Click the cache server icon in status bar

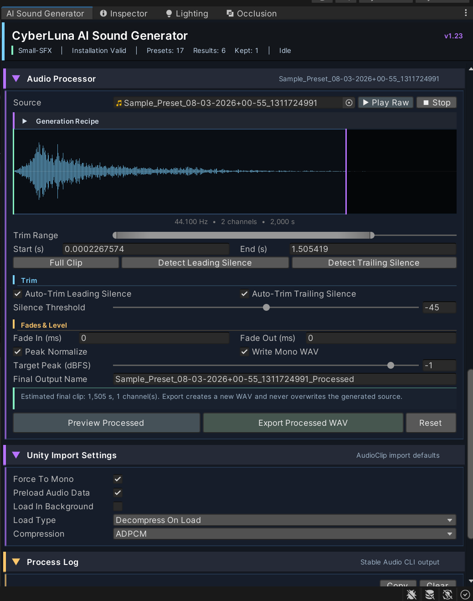point(430,594)
